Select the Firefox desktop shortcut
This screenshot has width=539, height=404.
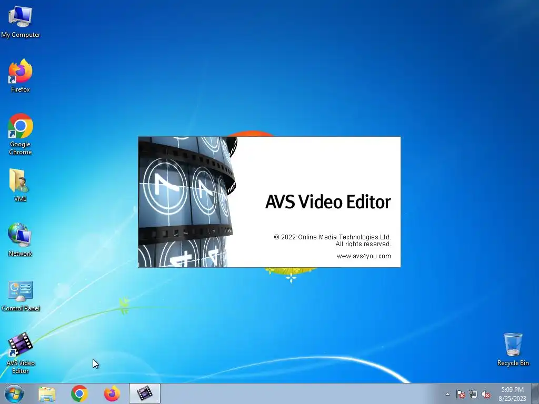pos(21,76)
